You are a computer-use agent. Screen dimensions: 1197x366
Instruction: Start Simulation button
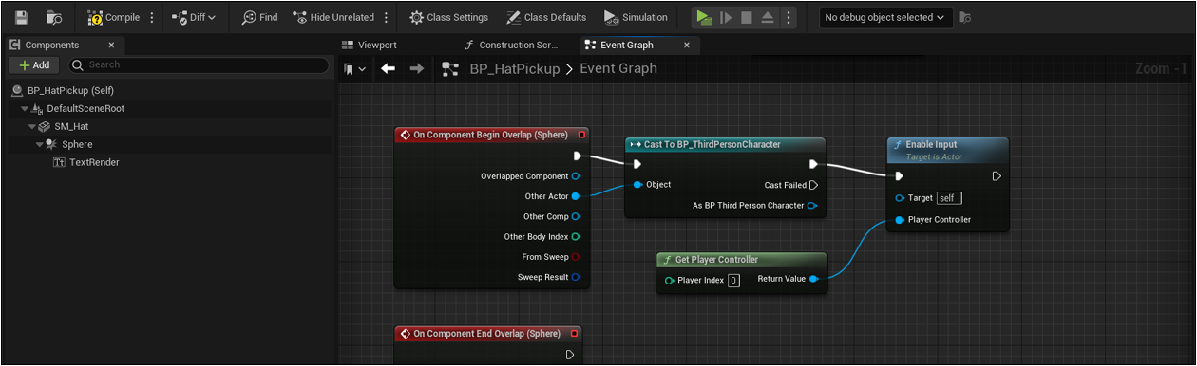636,17
